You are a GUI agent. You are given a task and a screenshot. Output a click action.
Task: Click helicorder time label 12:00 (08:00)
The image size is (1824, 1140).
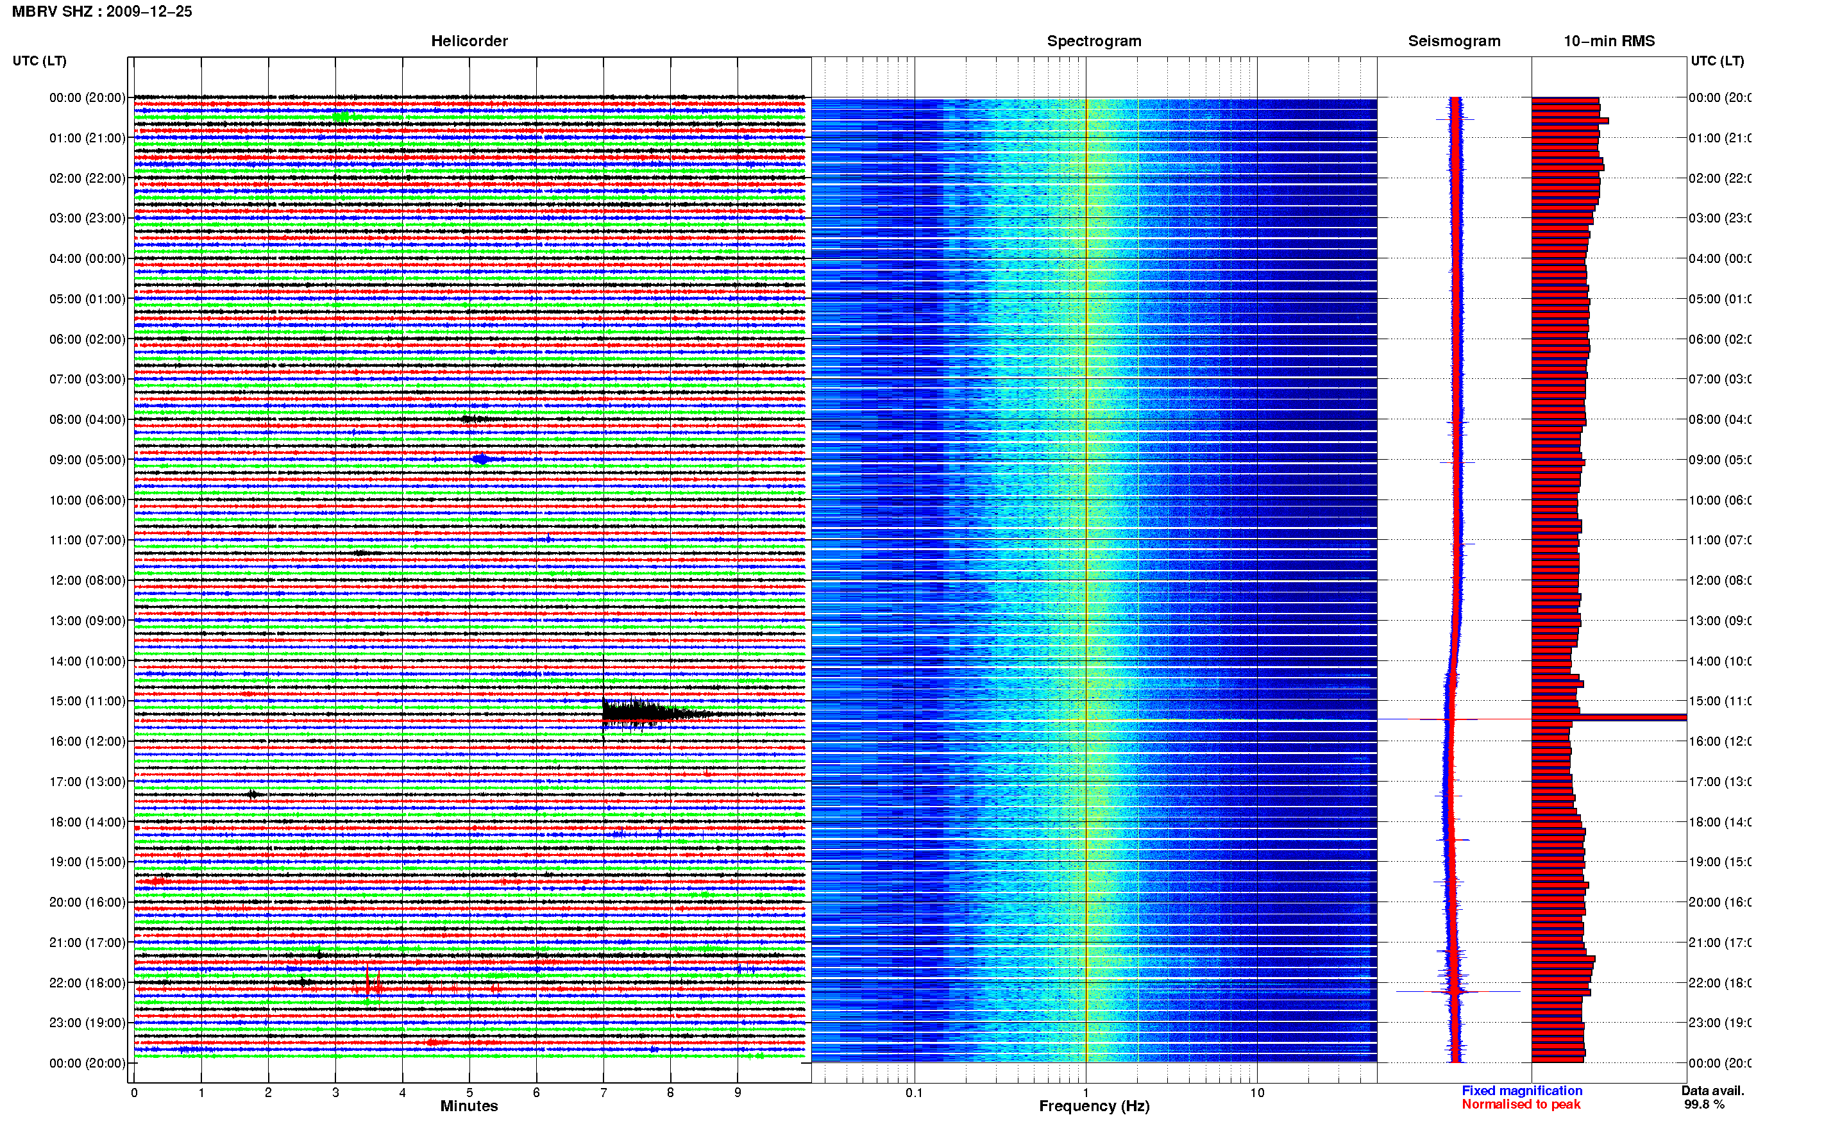pyautogui.click(x=87, y=580)
